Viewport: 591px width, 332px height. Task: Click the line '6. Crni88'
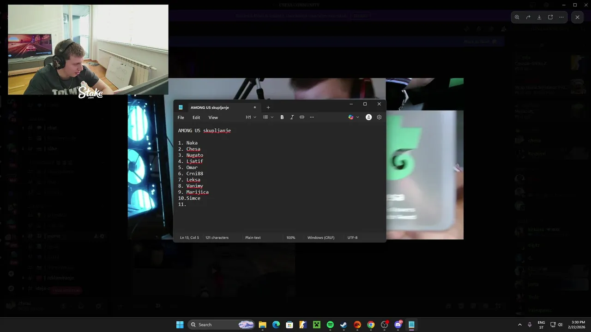(x=191, y=173)
